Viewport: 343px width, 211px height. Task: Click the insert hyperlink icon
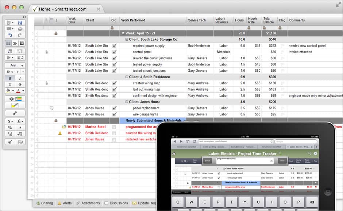15,113
